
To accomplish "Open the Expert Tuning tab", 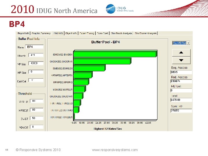I will coord(87,33).
